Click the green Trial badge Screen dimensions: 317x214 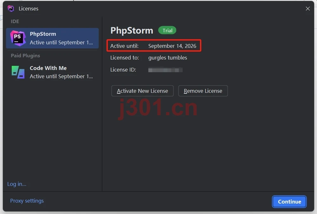coord(167,30)
